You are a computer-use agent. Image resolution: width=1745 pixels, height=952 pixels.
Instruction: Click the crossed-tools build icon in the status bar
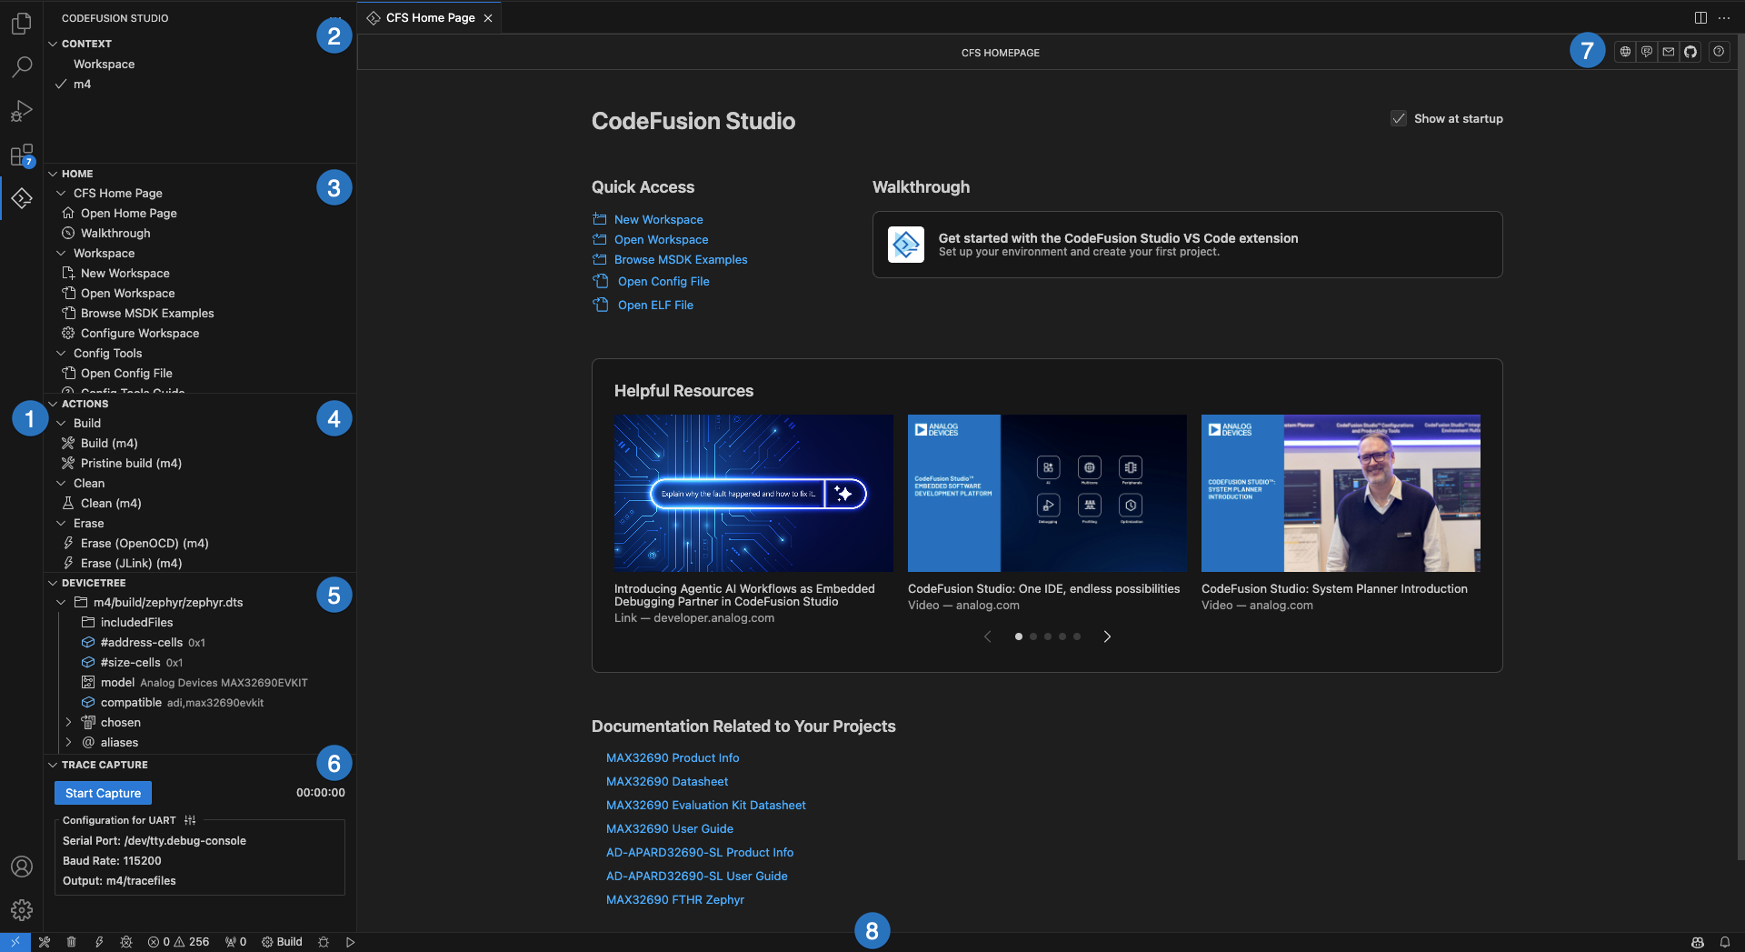click(x=45, y=942)
